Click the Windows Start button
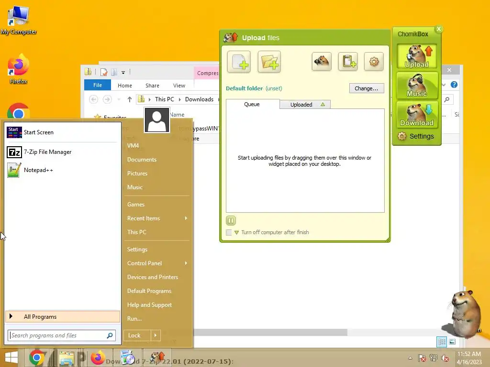The height and width of the screenshot is (367, 490). point(11,357)
